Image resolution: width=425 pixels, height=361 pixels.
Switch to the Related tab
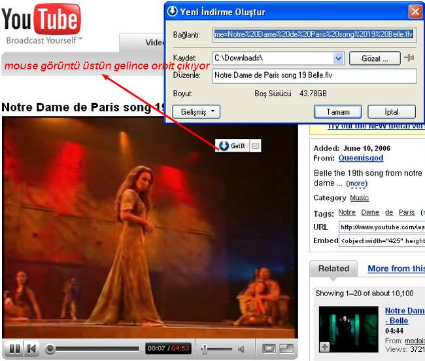coord(333,269)
